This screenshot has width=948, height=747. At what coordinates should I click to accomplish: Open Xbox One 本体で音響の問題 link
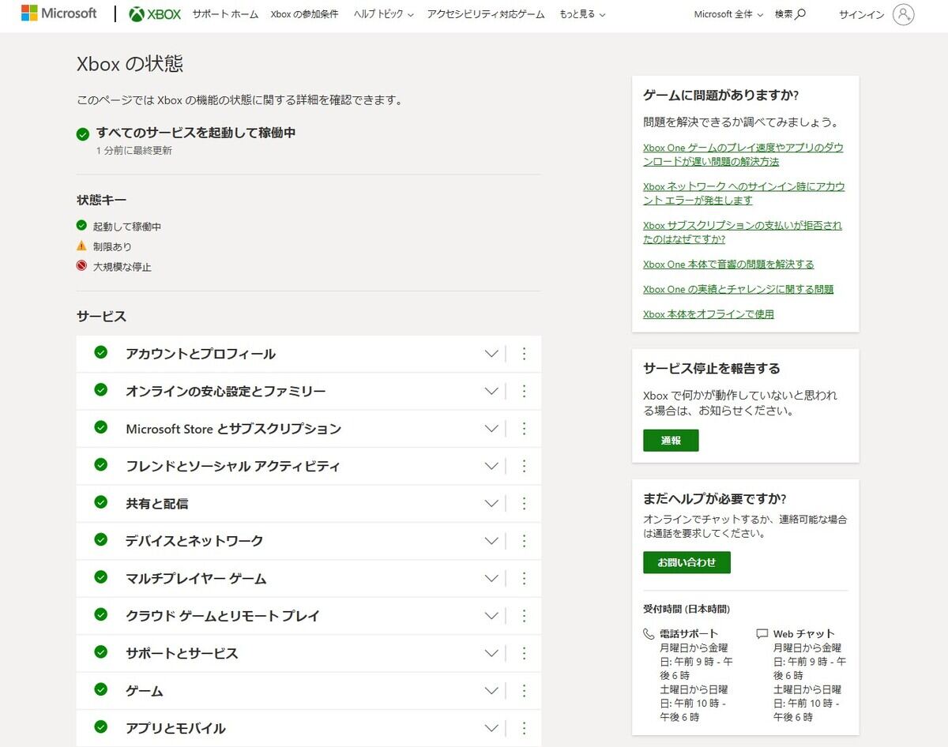[728, 264]
